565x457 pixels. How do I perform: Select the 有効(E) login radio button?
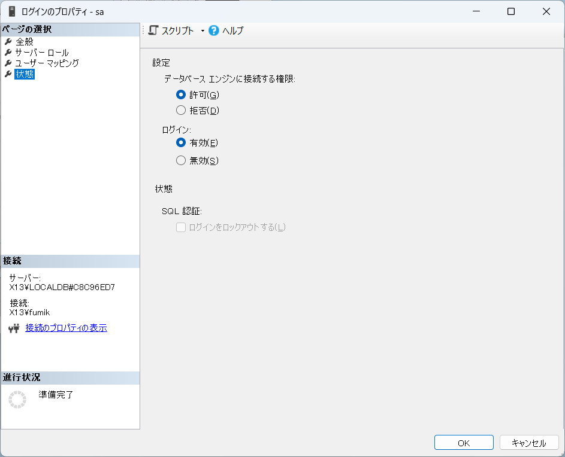(x=181, y=143)
